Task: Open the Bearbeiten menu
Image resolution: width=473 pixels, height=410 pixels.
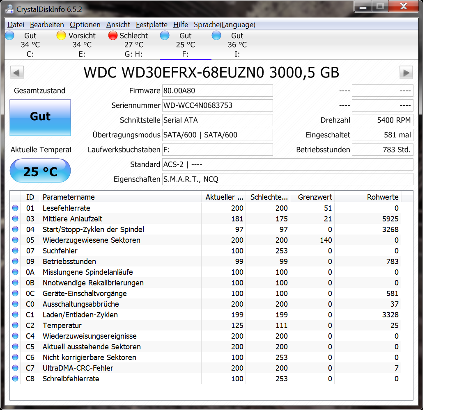Action: tap(47, 25)
